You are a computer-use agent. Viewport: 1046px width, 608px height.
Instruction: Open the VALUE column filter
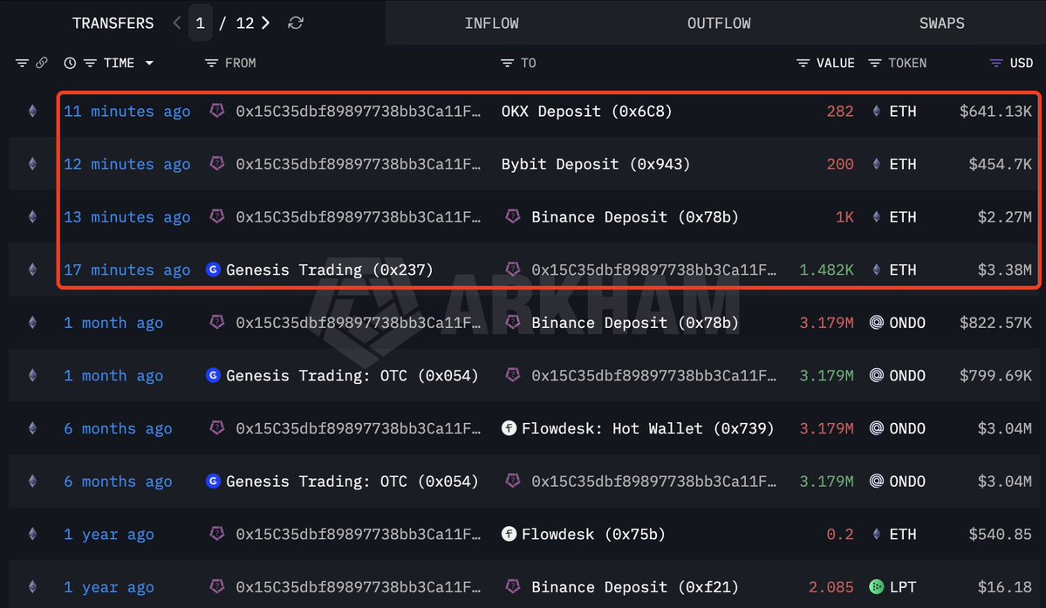coord(803,63)
